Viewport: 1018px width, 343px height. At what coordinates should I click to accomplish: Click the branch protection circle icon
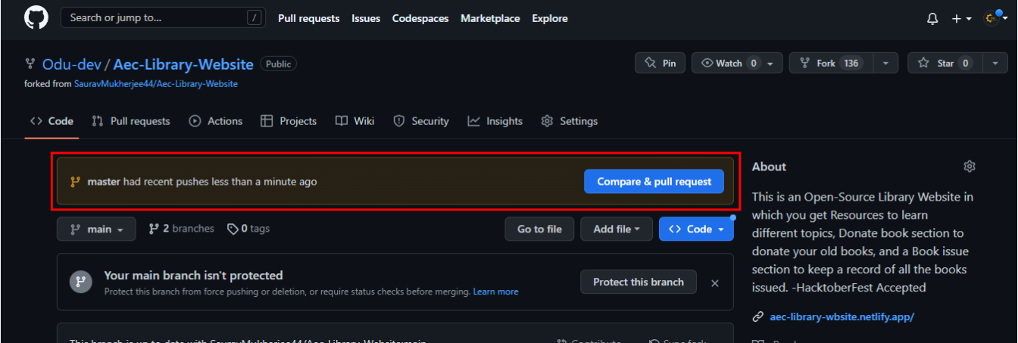point(81,282)
